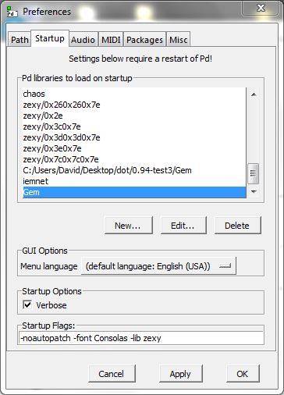
Task: Delete the selected library
Action: [237, 226]
